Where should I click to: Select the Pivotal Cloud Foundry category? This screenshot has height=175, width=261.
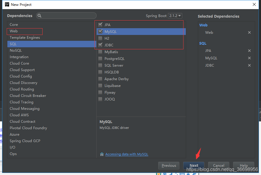[x=52, y=128]
